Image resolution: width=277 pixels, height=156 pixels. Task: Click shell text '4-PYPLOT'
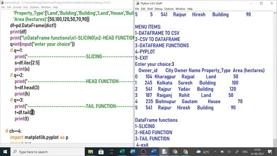pyautogui.click(x=145, y=52)
